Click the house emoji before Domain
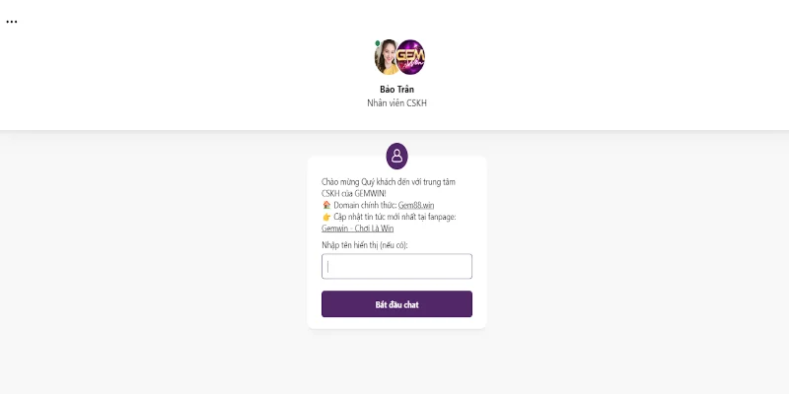The width and height of the screenshot is (789, 394). pos(326,205)
